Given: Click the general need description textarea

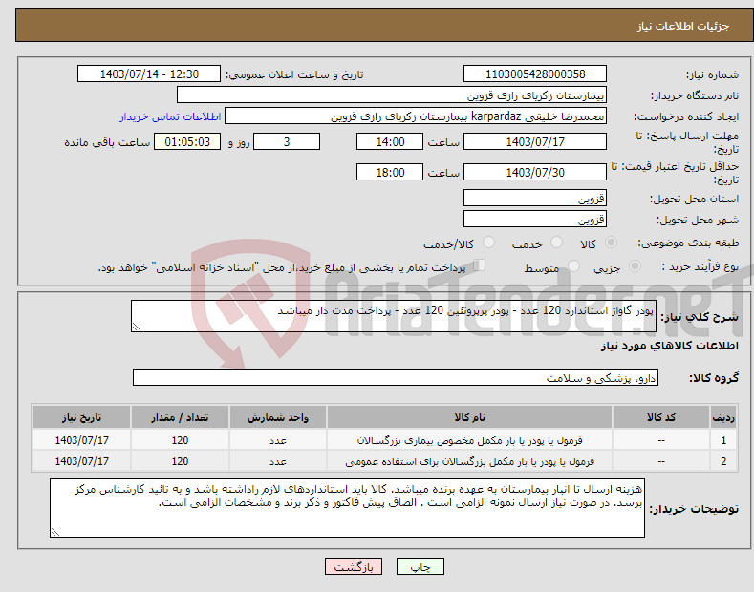Looking at the screenshot, I should 394,316.
